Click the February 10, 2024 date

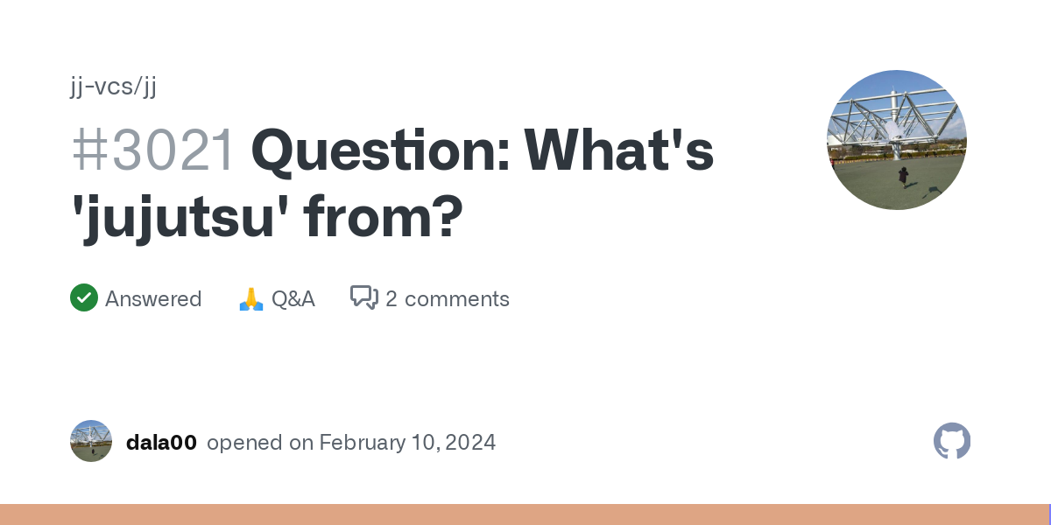click(407, 443)
